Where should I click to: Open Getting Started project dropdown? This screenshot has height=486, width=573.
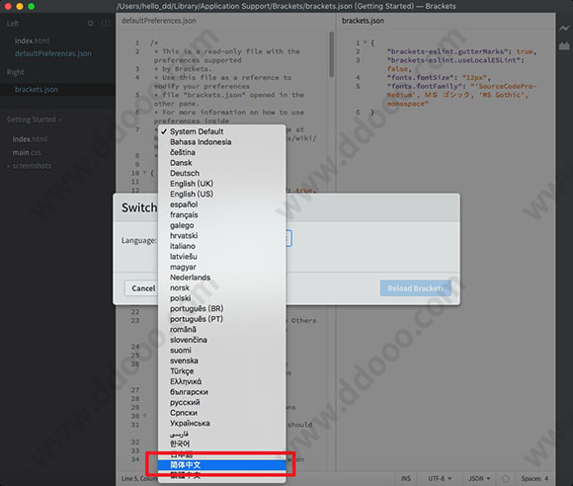point(34,120)
